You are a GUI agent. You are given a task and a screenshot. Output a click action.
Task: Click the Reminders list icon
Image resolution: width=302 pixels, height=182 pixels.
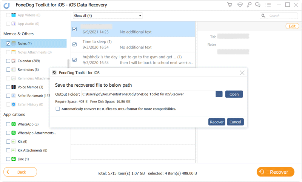pyautogui.click(x=14, y=70)
